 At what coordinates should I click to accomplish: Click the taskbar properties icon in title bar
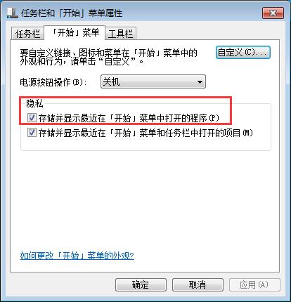tap(12, 13)
